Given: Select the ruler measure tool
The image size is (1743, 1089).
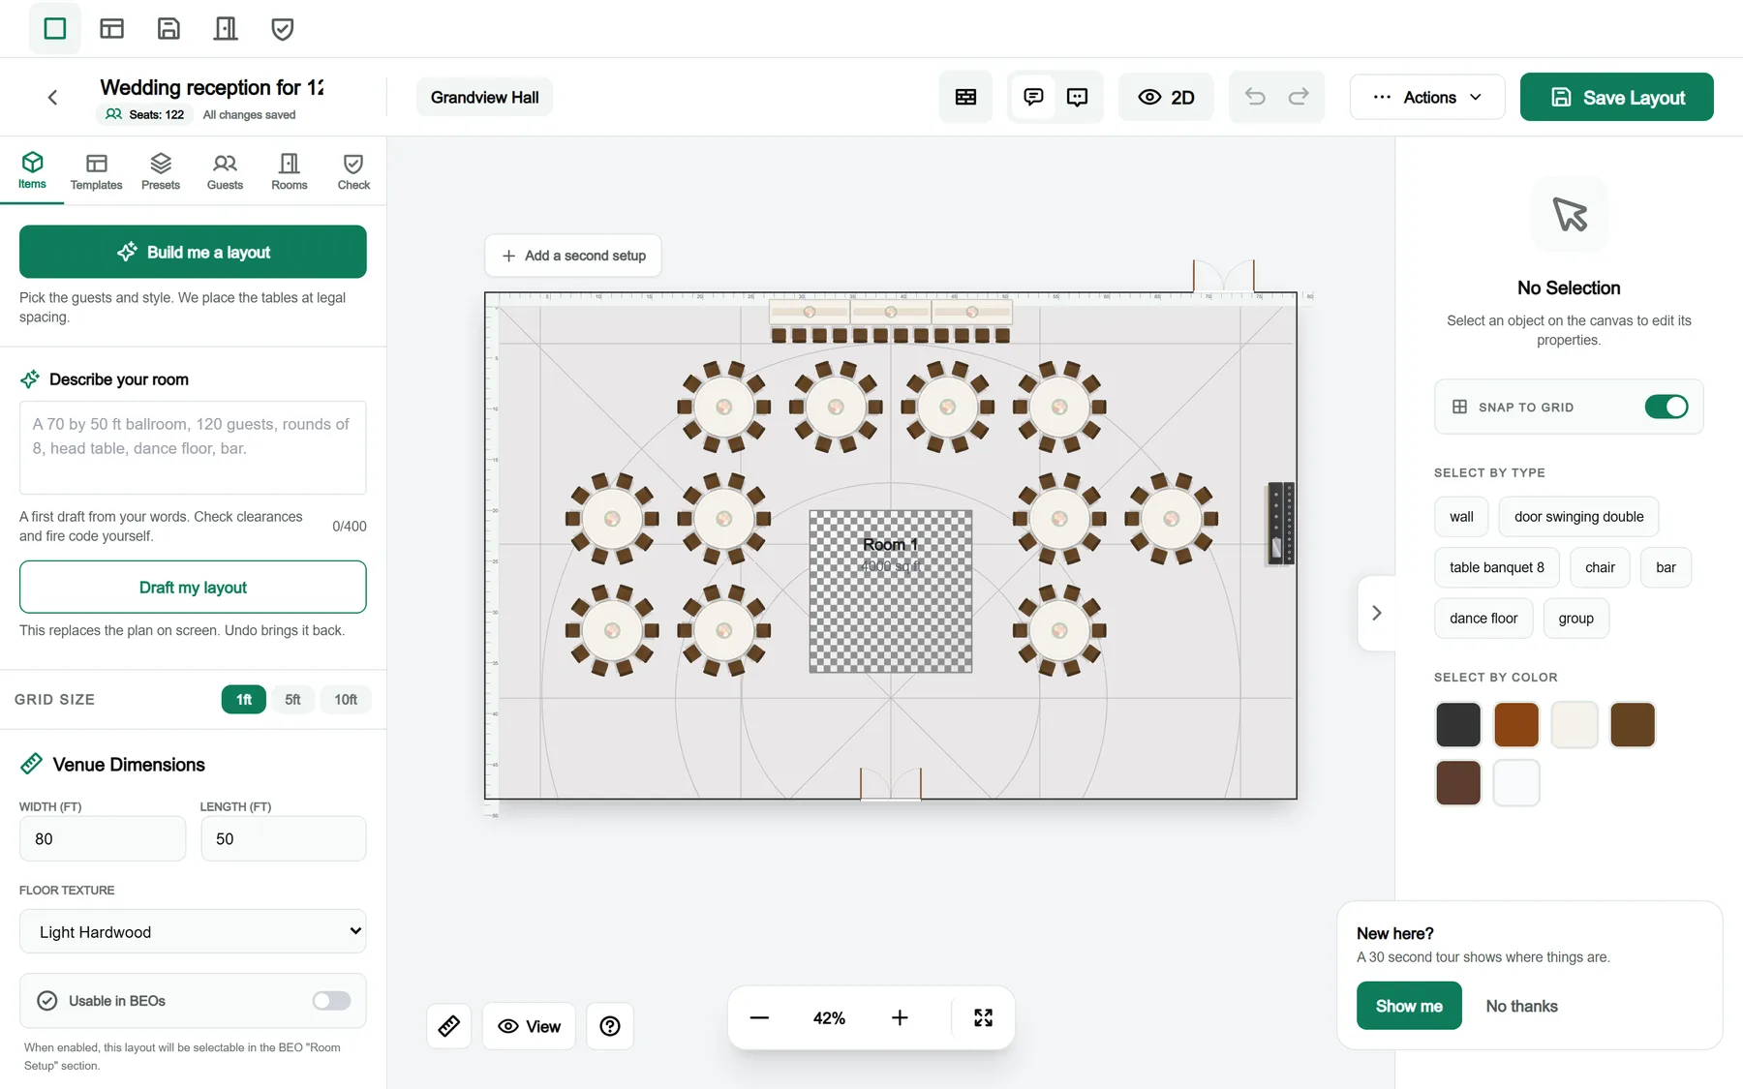Looking at the screenshot, I should pyautogui.click(x=449, y=1026).
